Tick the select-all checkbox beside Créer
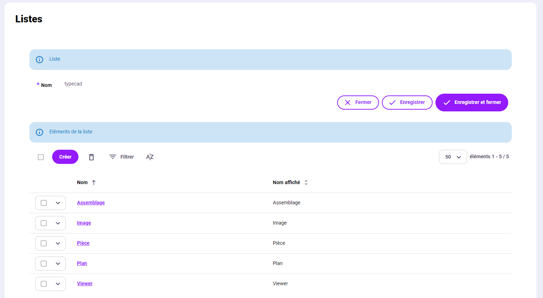Image resolution: width=543 pixels, height=298 pixels. pos(41,157)
